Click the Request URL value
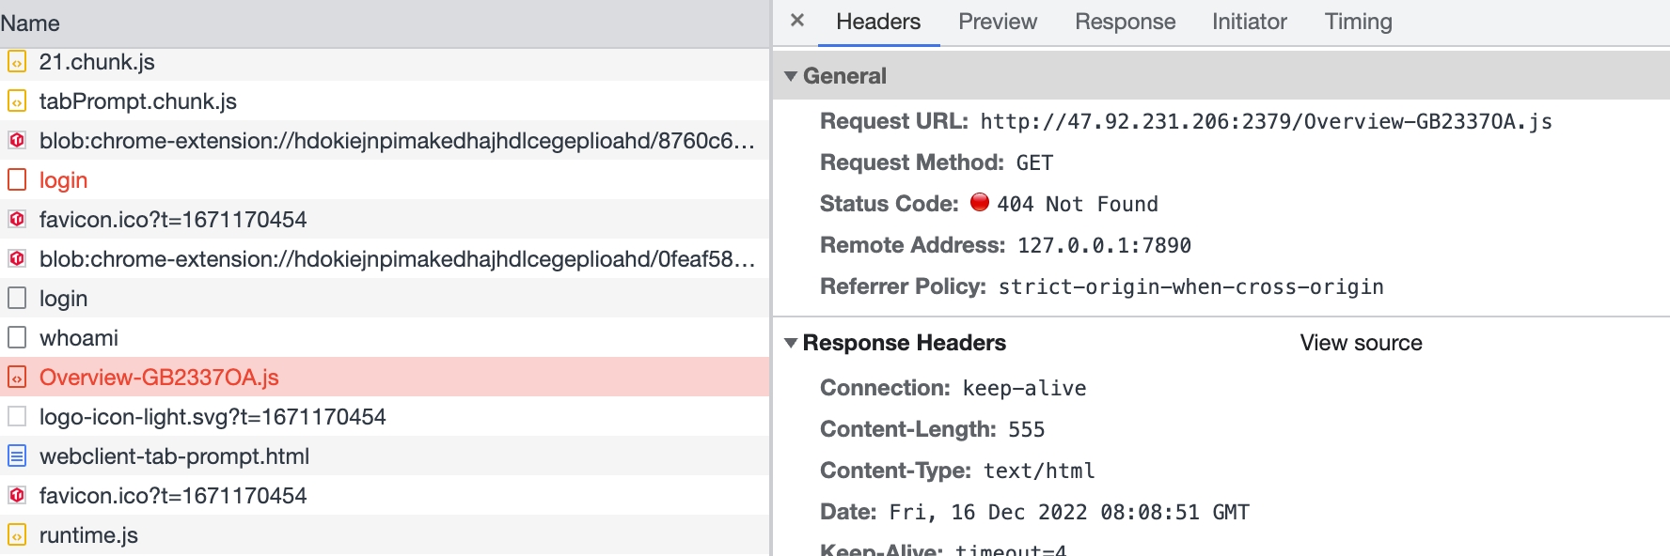 click(1266, 122)
